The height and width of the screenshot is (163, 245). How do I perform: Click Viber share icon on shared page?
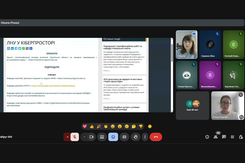(27, 48)
